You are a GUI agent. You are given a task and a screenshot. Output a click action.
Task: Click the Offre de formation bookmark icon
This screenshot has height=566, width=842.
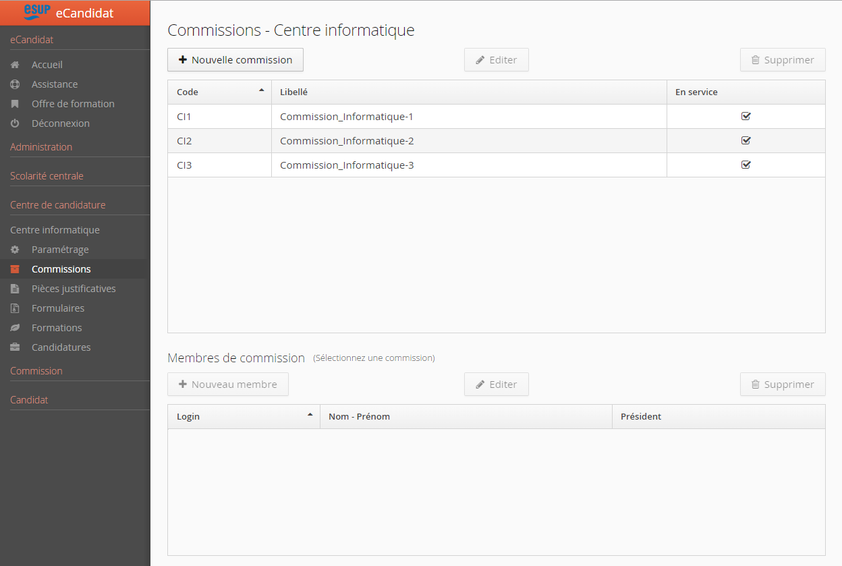15,104
